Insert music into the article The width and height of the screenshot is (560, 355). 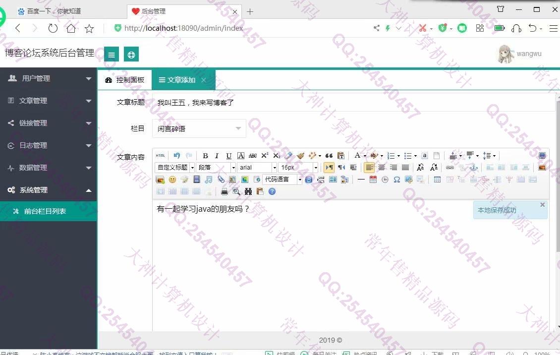click(x=209, y=179)
